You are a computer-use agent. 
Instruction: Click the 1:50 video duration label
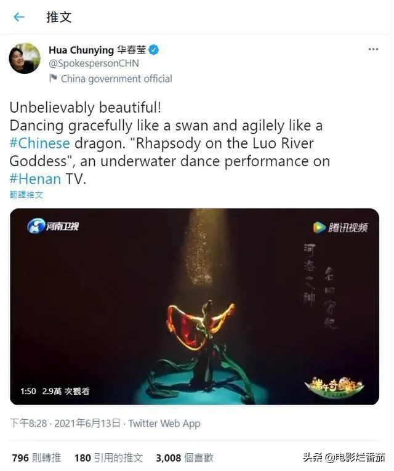(x=28, y=391)
